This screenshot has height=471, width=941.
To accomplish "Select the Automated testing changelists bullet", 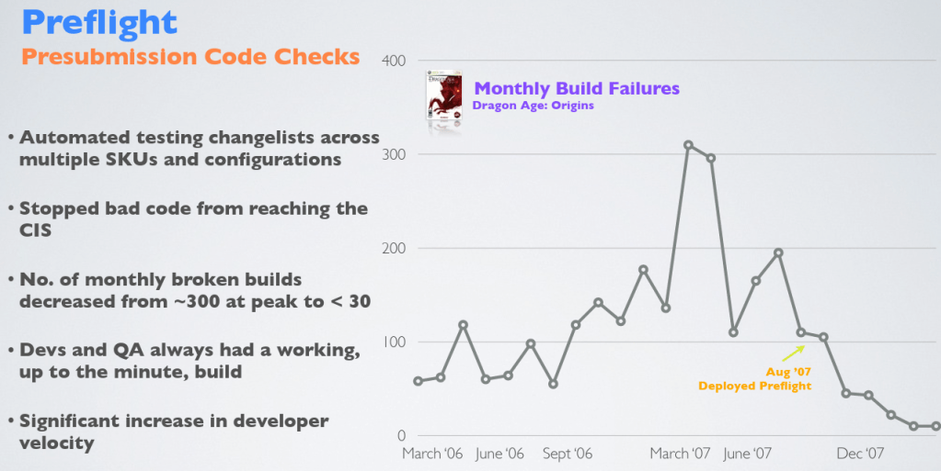I will pos(198,148).
